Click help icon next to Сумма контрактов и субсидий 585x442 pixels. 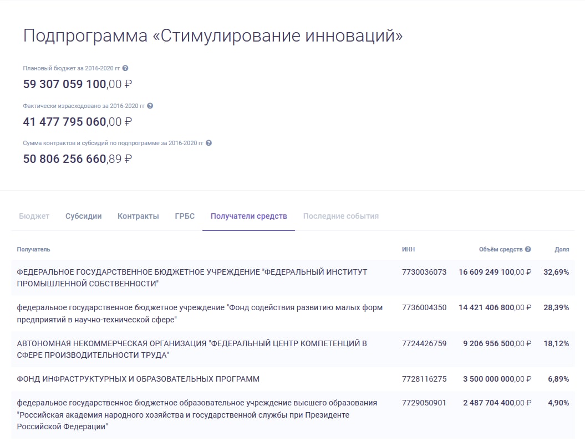209,143
